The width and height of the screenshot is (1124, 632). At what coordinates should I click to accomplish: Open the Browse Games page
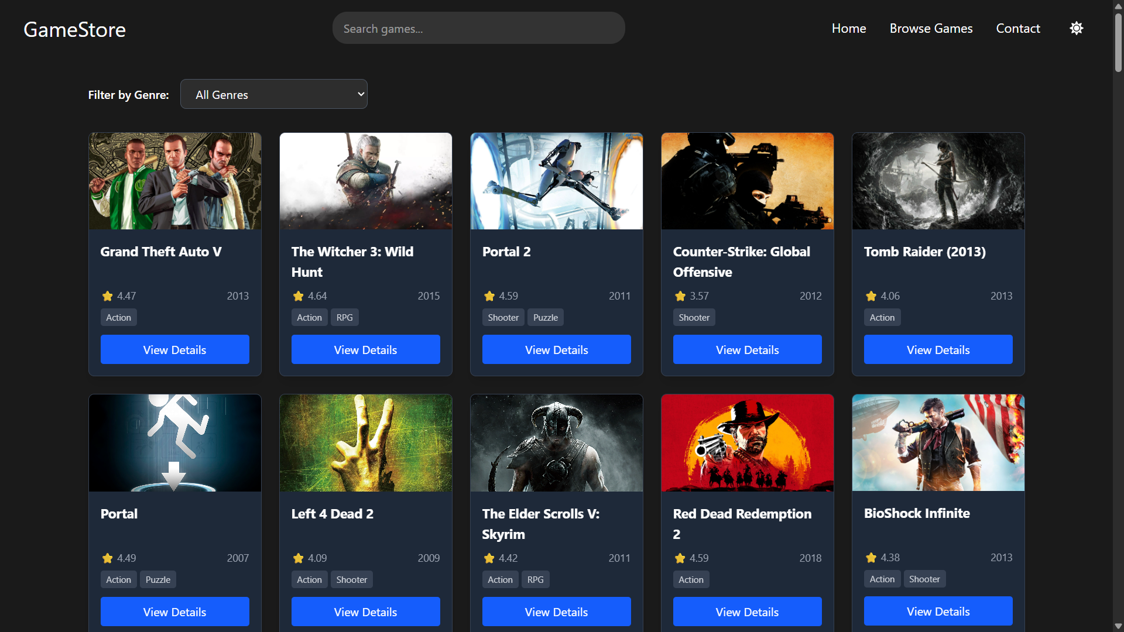click(931, 28)
